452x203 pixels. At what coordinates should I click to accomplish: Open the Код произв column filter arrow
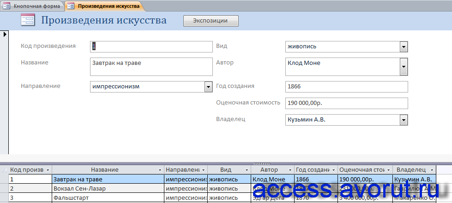[48, 170]
